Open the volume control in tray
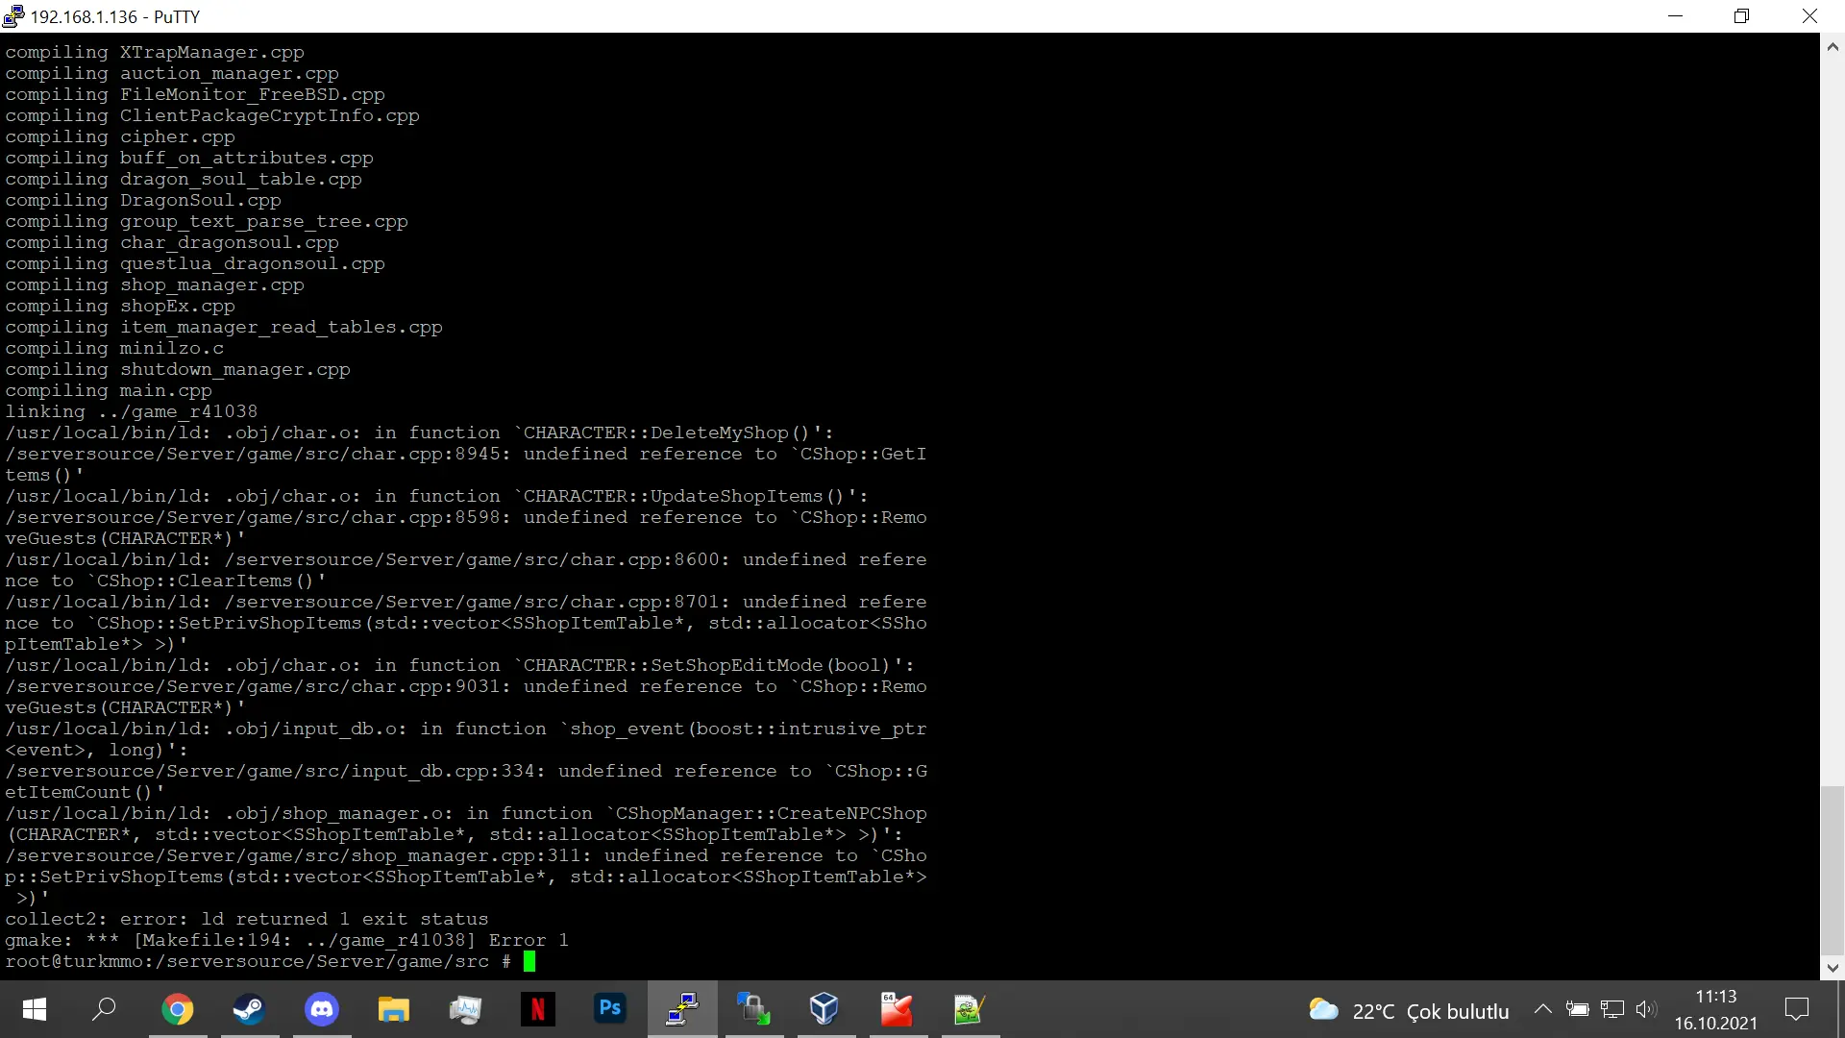 pyautogui.click(x=1646, y=1009)
